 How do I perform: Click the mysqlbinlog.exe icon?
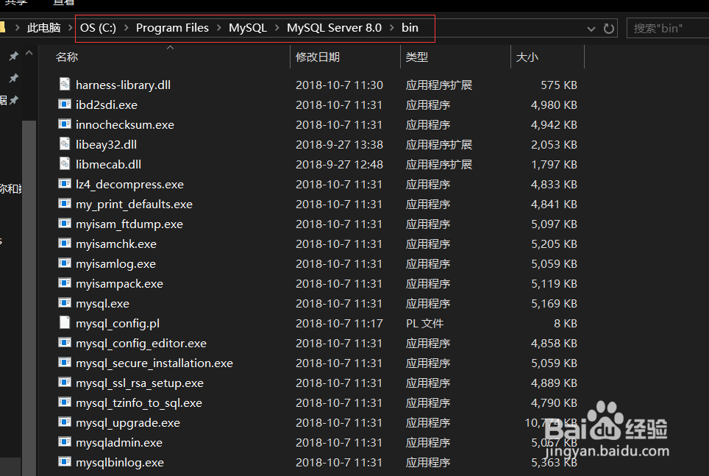(x=65, y=462)
